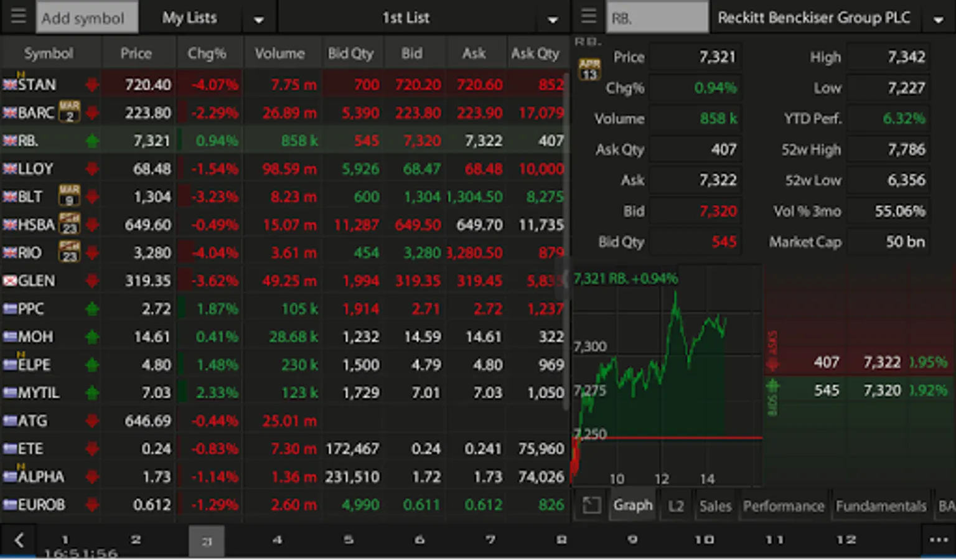Open the My Lists tab
Image resolution: width=956 pixels, height=560 pixels.
tap(189, 17)
